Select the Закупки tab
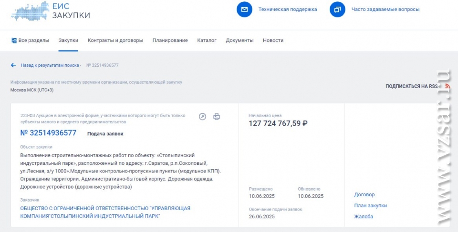The image size is (458, 232). click(68, 40)
